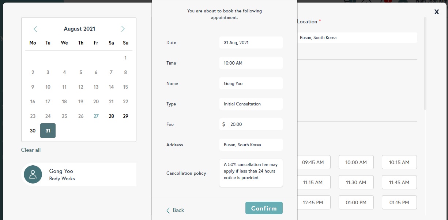Choose the 09:45 AM time slot

(313, 162)
